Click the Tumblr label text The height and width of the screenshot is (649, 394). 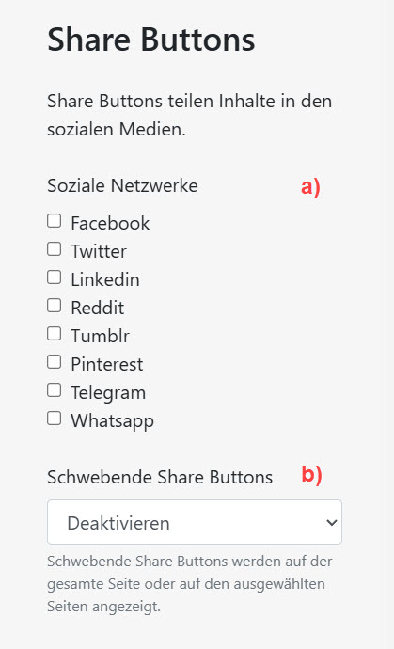point(101,336)
